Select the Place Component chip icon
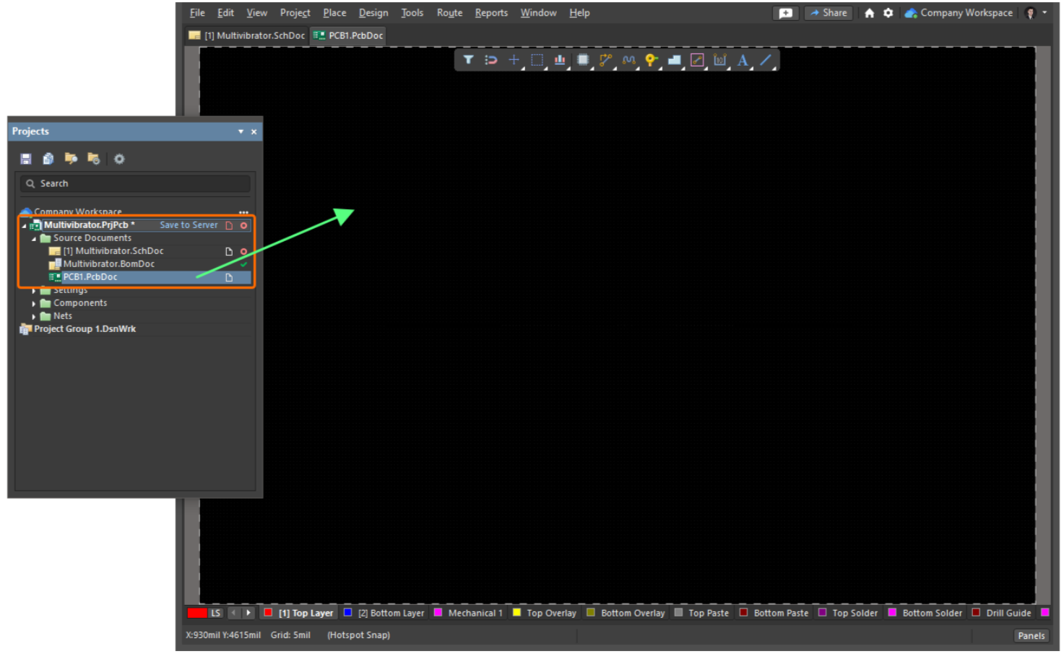 coord(583,60)
